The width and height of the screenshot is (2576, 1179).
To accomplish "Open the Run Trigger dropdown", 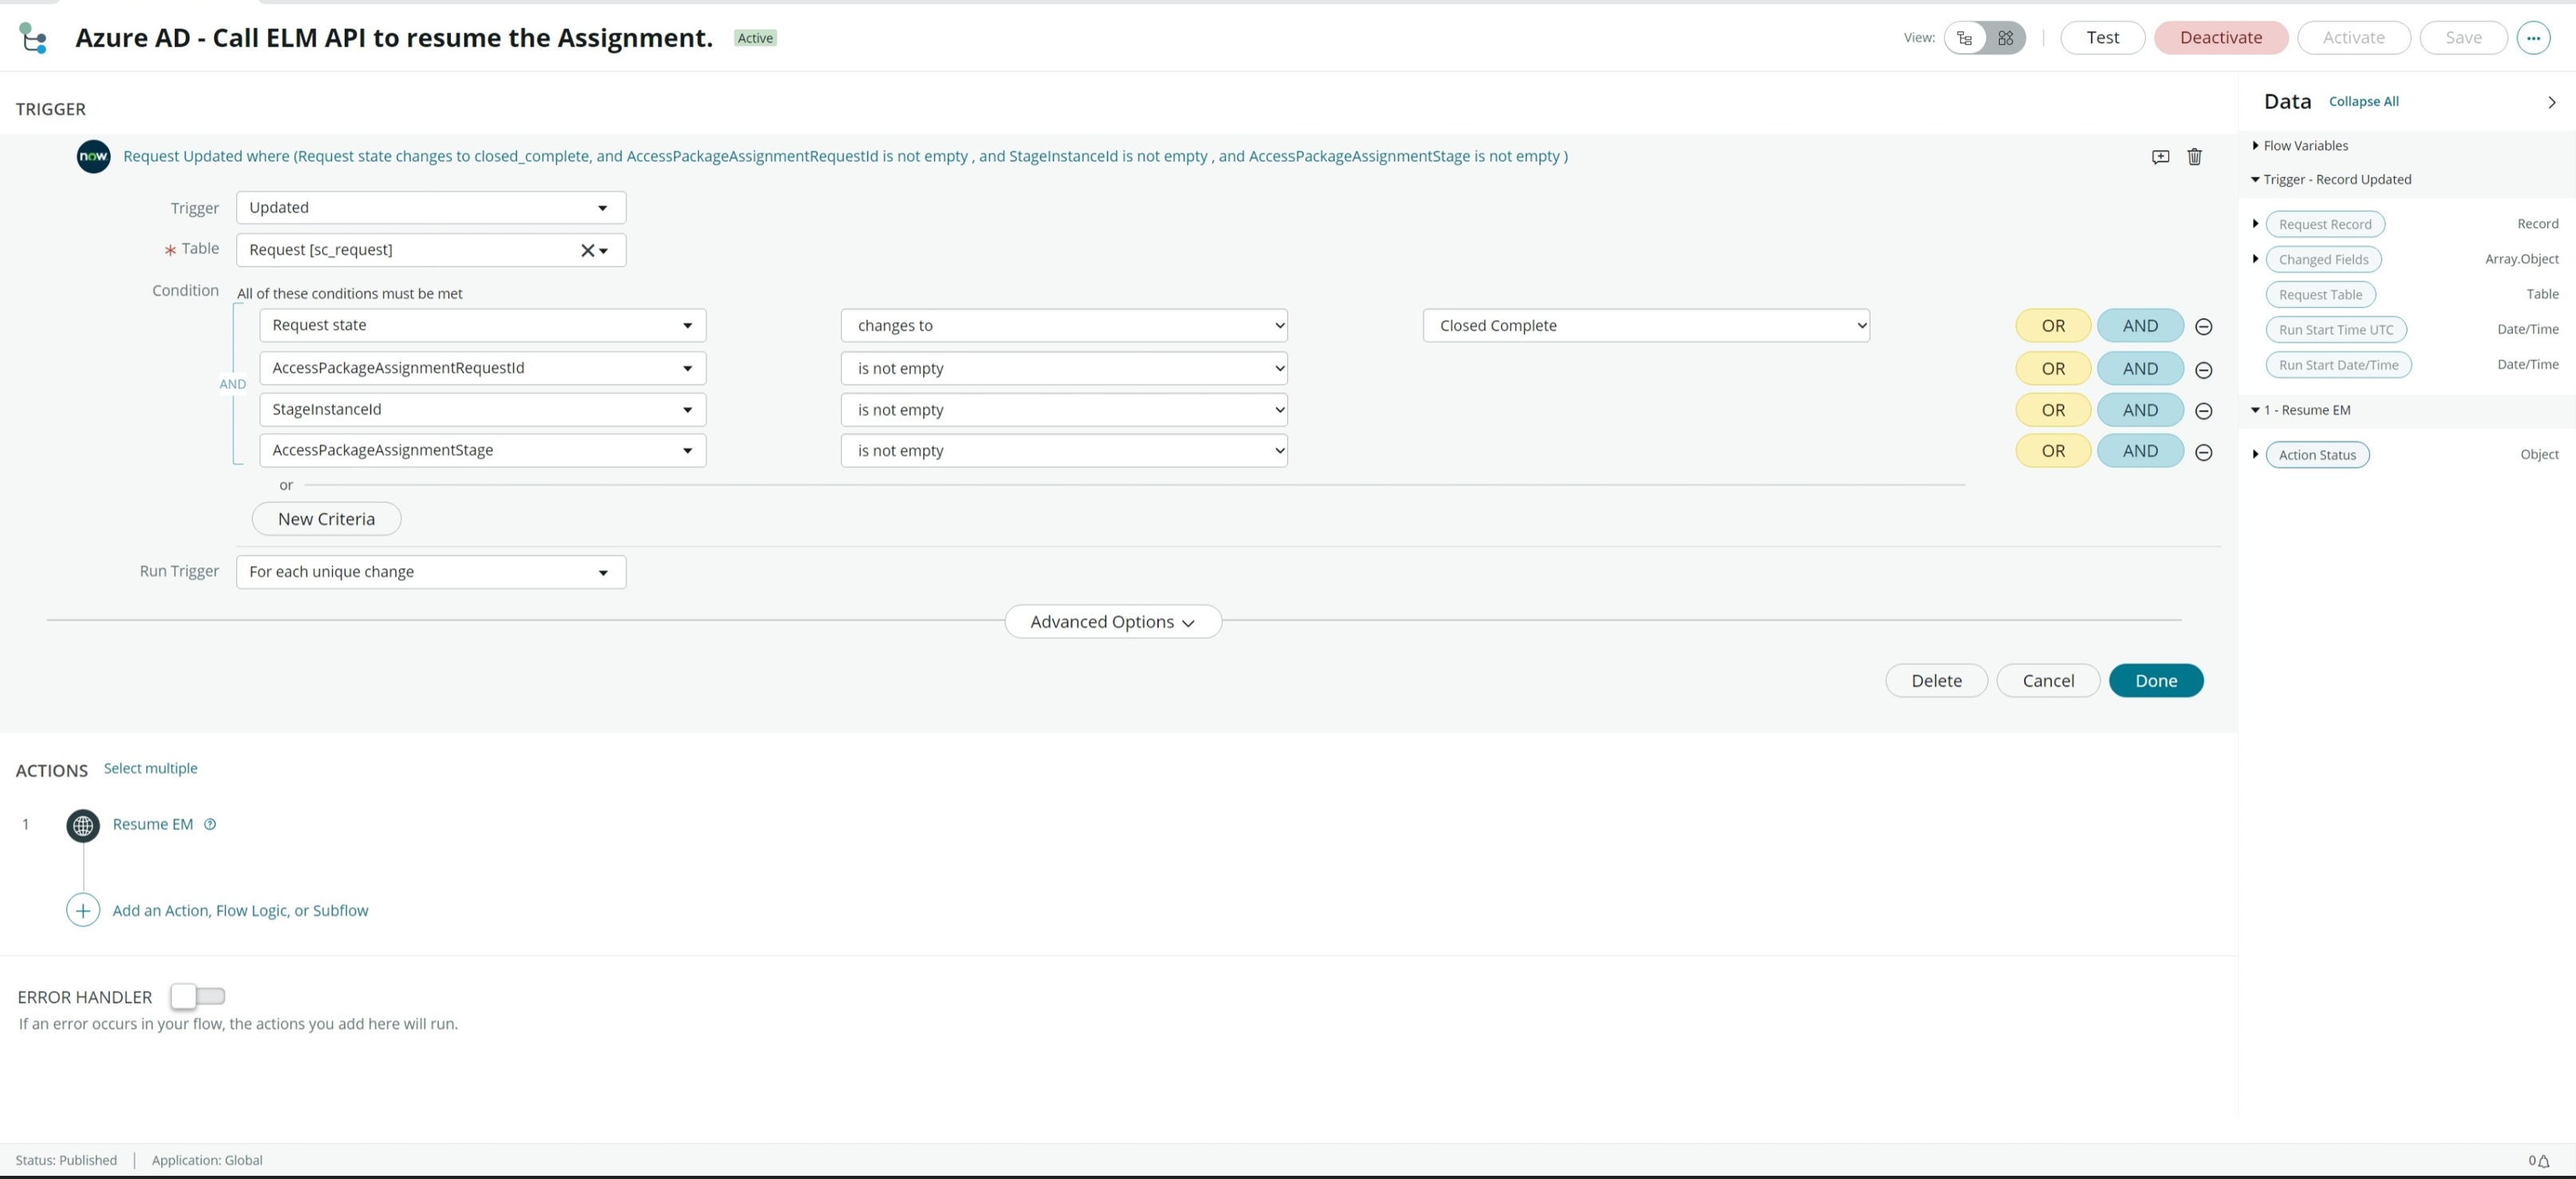I will click(x=431, y=572).
